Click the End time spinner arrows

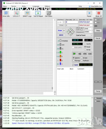(63, 22)
